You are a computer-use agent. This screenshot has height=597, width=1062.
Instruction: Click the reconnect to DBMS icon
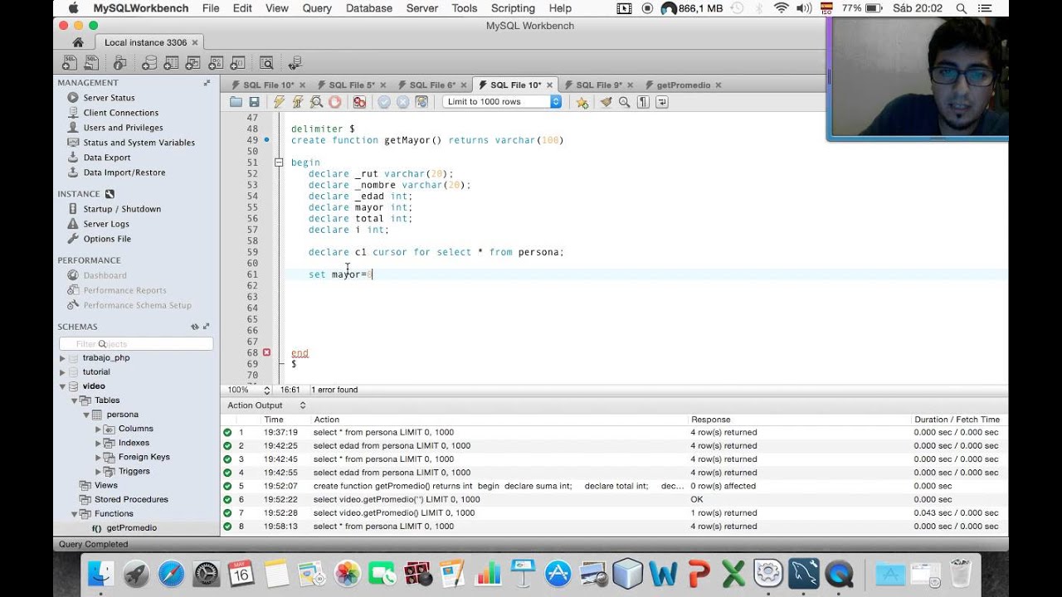point(295,63)
